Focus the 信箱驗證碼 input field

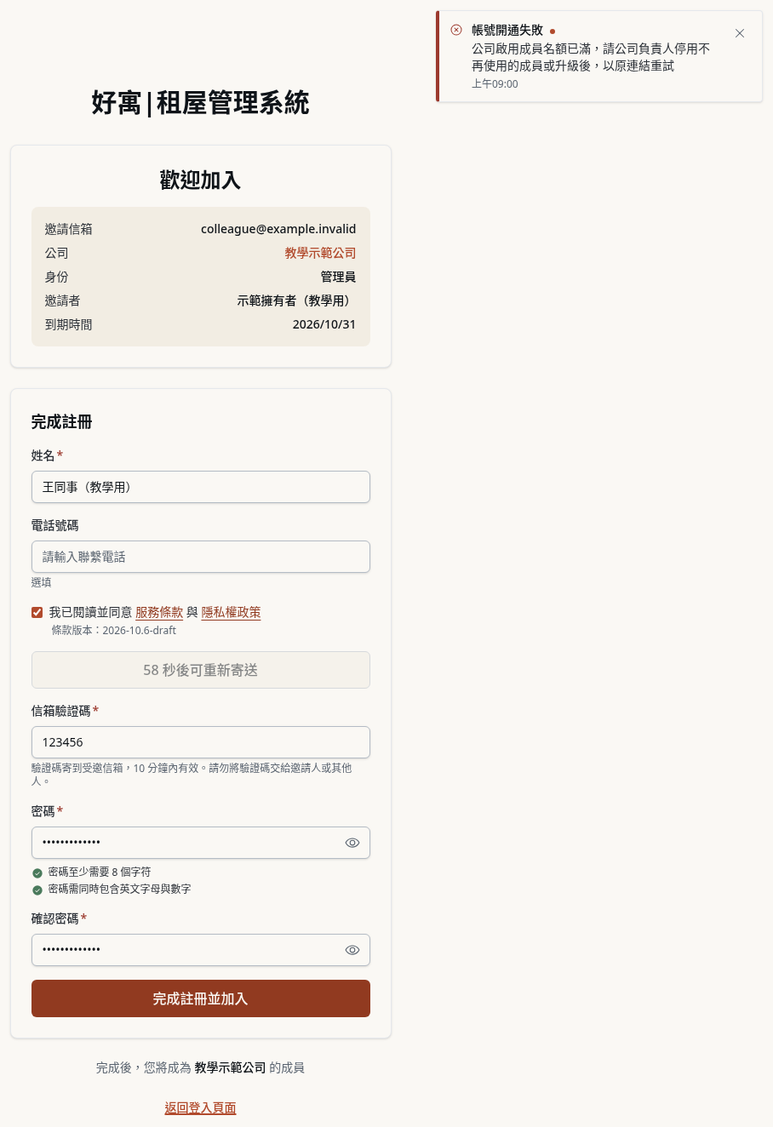[x=201, y=742]
